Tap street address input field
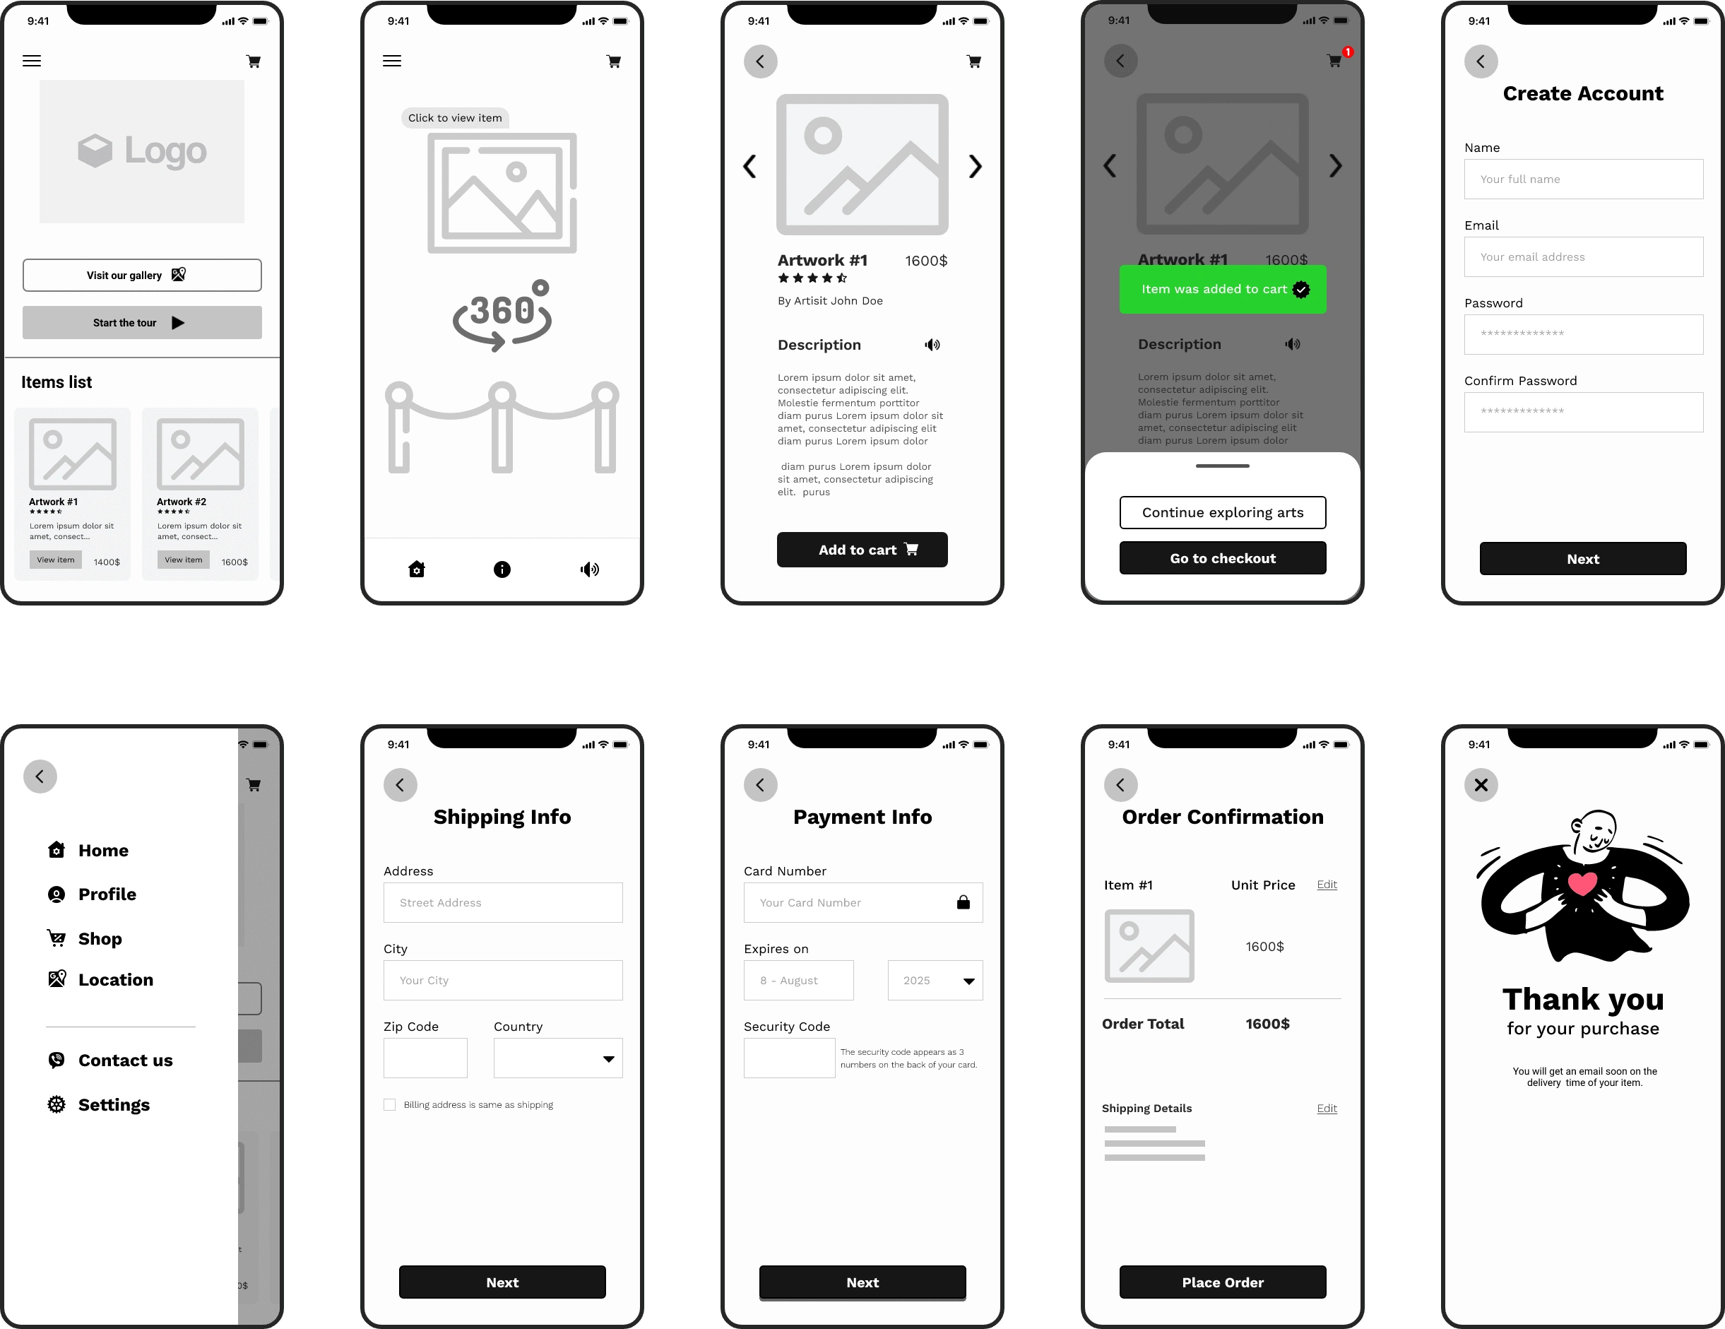Viewport: 1725px width, 1329px height. coord(502,902)
